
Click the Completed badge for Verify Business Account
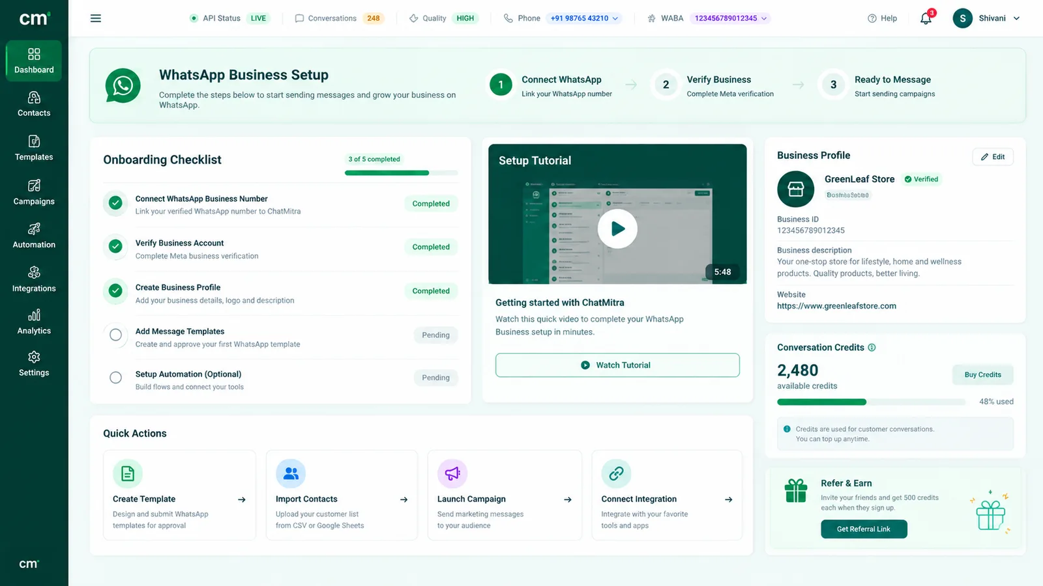coord(431,247)
